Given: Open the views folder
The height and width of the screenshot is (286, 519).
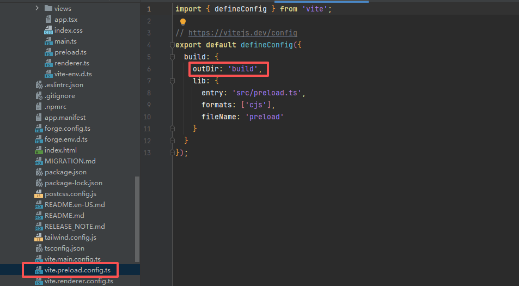Looking at the screenshot, I should [x=63, y=8].
